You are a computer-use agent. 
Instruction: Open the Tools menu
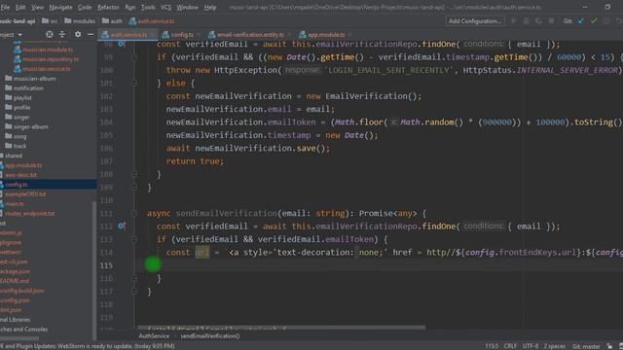click(148, 7)
